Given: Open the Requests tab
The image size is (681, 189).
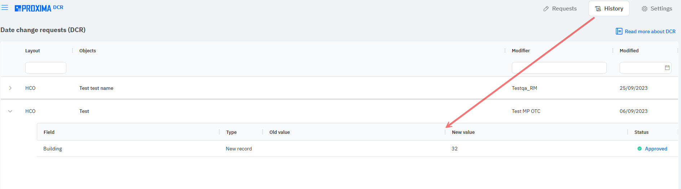Looking at the screenshot, I should tap(560, 9).
